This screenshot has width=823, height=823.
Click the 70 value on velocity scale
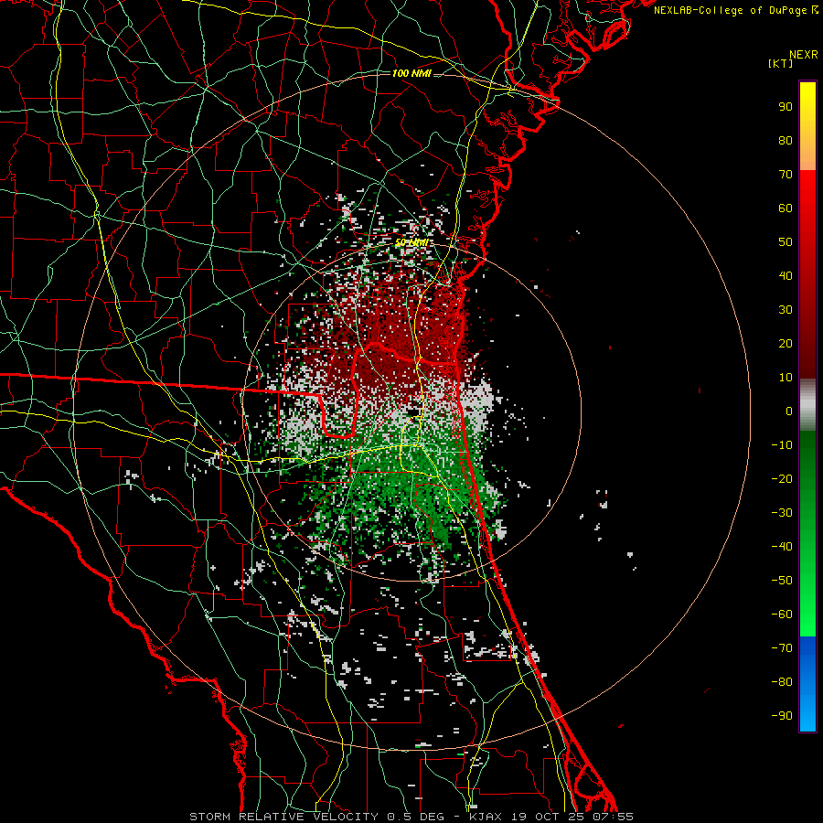pyautogui.click(x=786, y=175)
